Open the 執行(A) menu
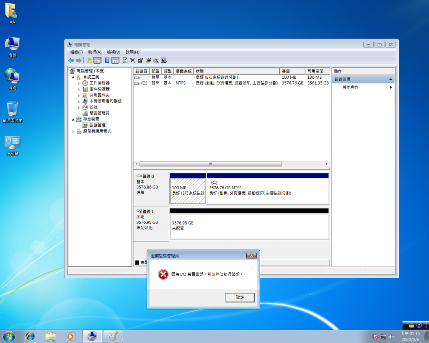429x343 pixels. [x=95, y=52]
